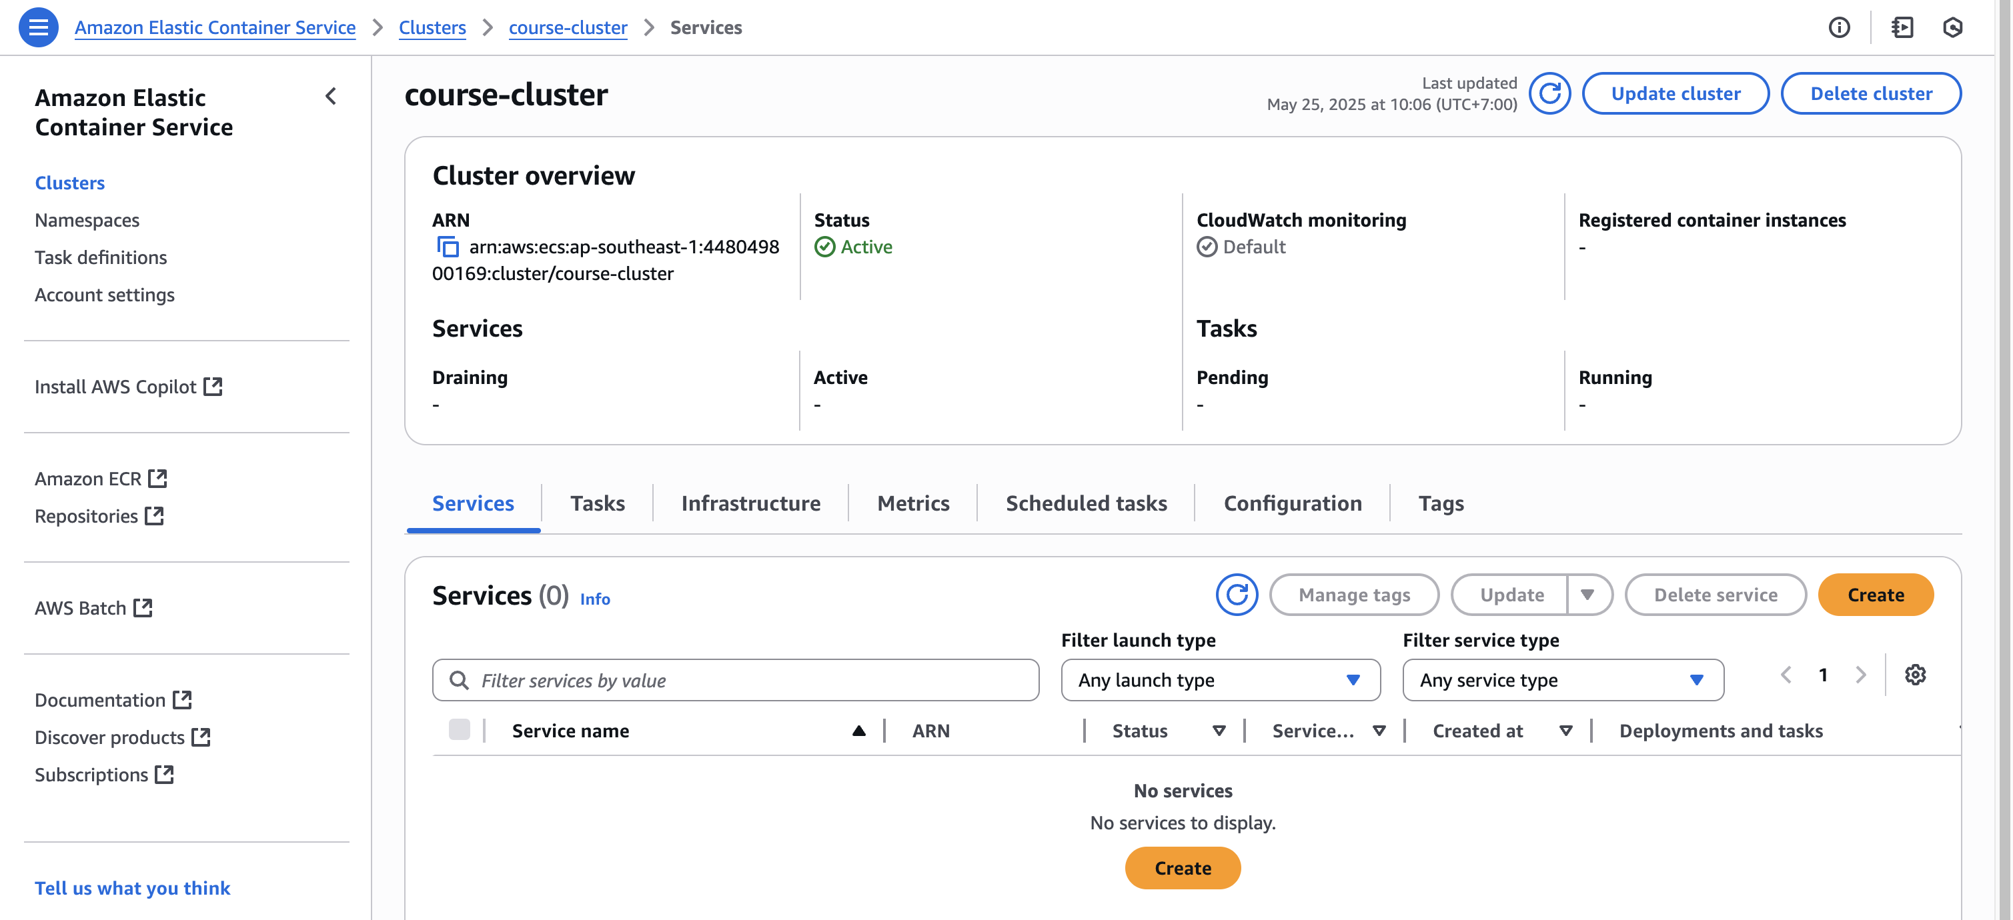Toggle the select-all services checkbox
Viewport: 2013px width, 920px height.
click(460, 730)
